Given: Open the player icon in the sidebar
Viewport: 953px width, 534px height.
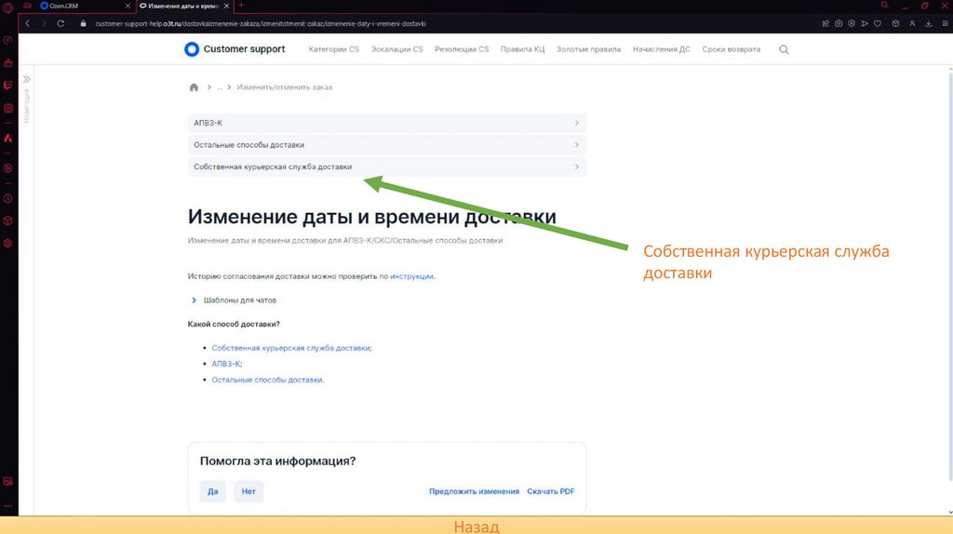Looking at the screenshot, I should [7, 168].
